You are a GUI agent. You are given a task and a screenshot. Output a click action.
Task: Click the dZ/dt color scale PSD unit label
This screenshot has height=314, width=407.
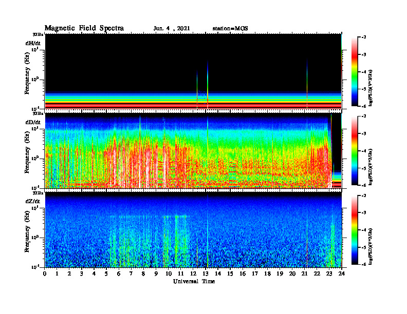tap(371, 246)
